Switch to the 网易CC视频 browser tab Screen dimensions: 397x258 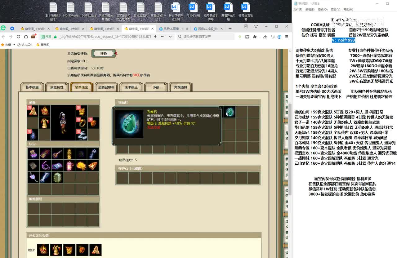pos(208,29)
